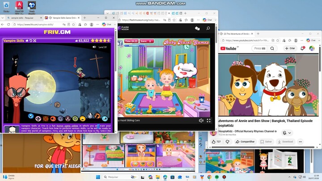
Task: Click the Windows Start button
Action: (x=98, y=177)
